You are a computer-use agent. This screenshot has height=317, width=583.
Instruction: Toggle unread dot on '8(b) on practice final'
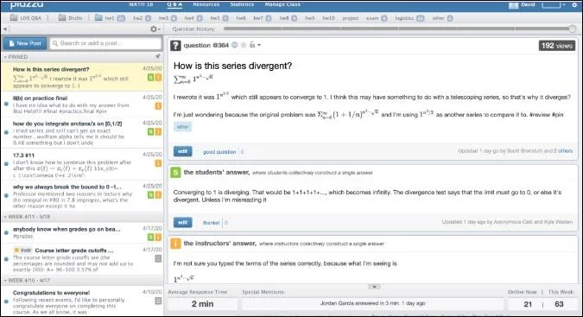tap(6, 104)
